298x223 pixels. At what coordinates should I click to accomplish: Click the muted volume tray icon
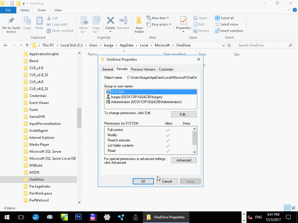coord(250,217)
